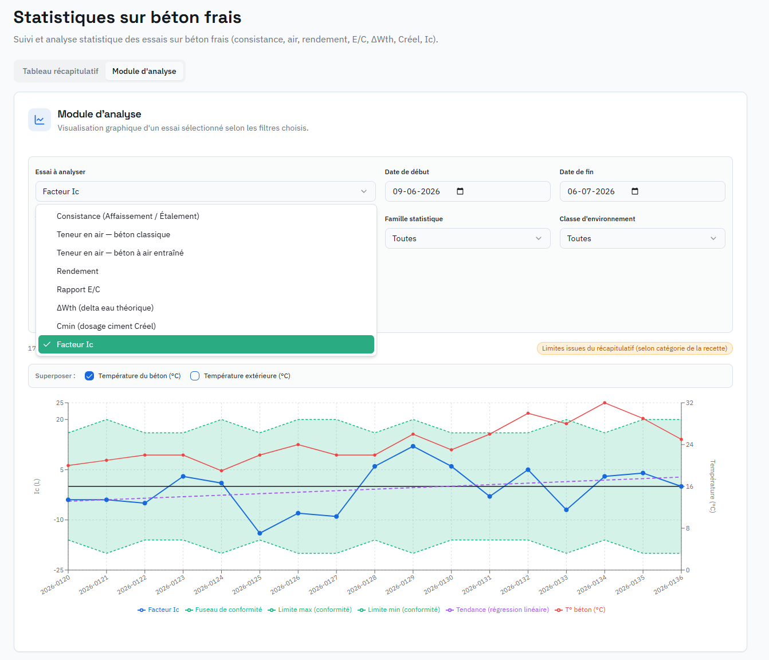Select Teneur en air — béton à air entraîné
Screen dimensions: 769x660
(x=206, y=253)
